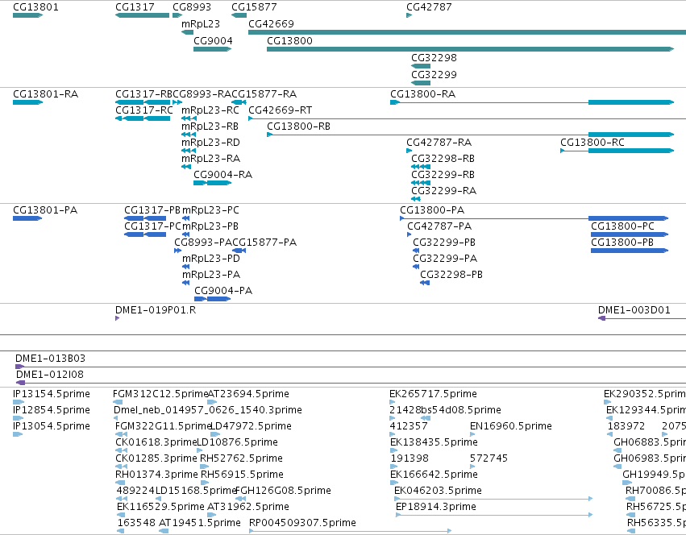Screen dimensions: 686x535
Task: Click the CG15877 gene glyph
Action: pos(239,15)
